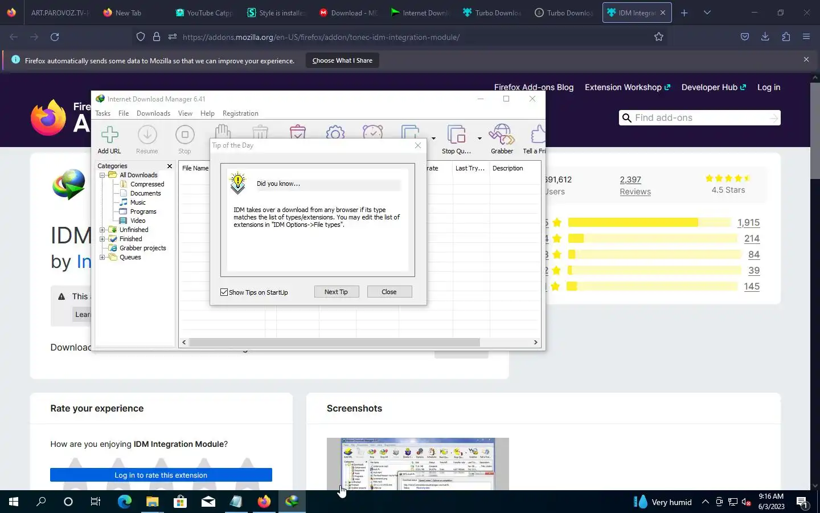Open Firefox downloads panel icon

765,37
